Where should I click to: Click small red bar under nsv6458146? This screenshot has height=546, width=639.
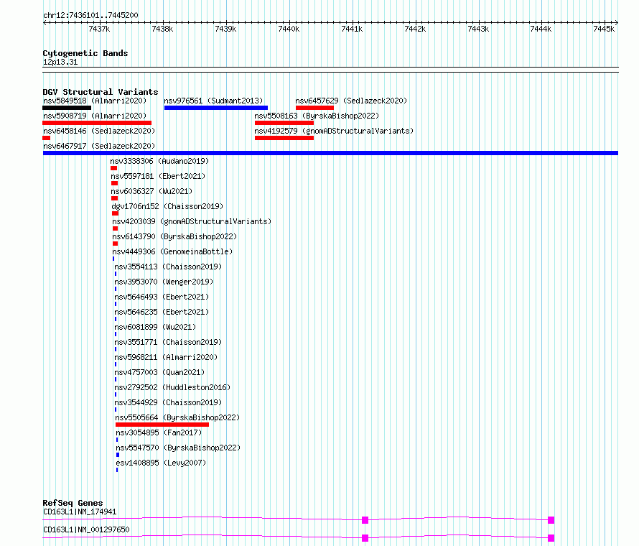coord(46,138)
